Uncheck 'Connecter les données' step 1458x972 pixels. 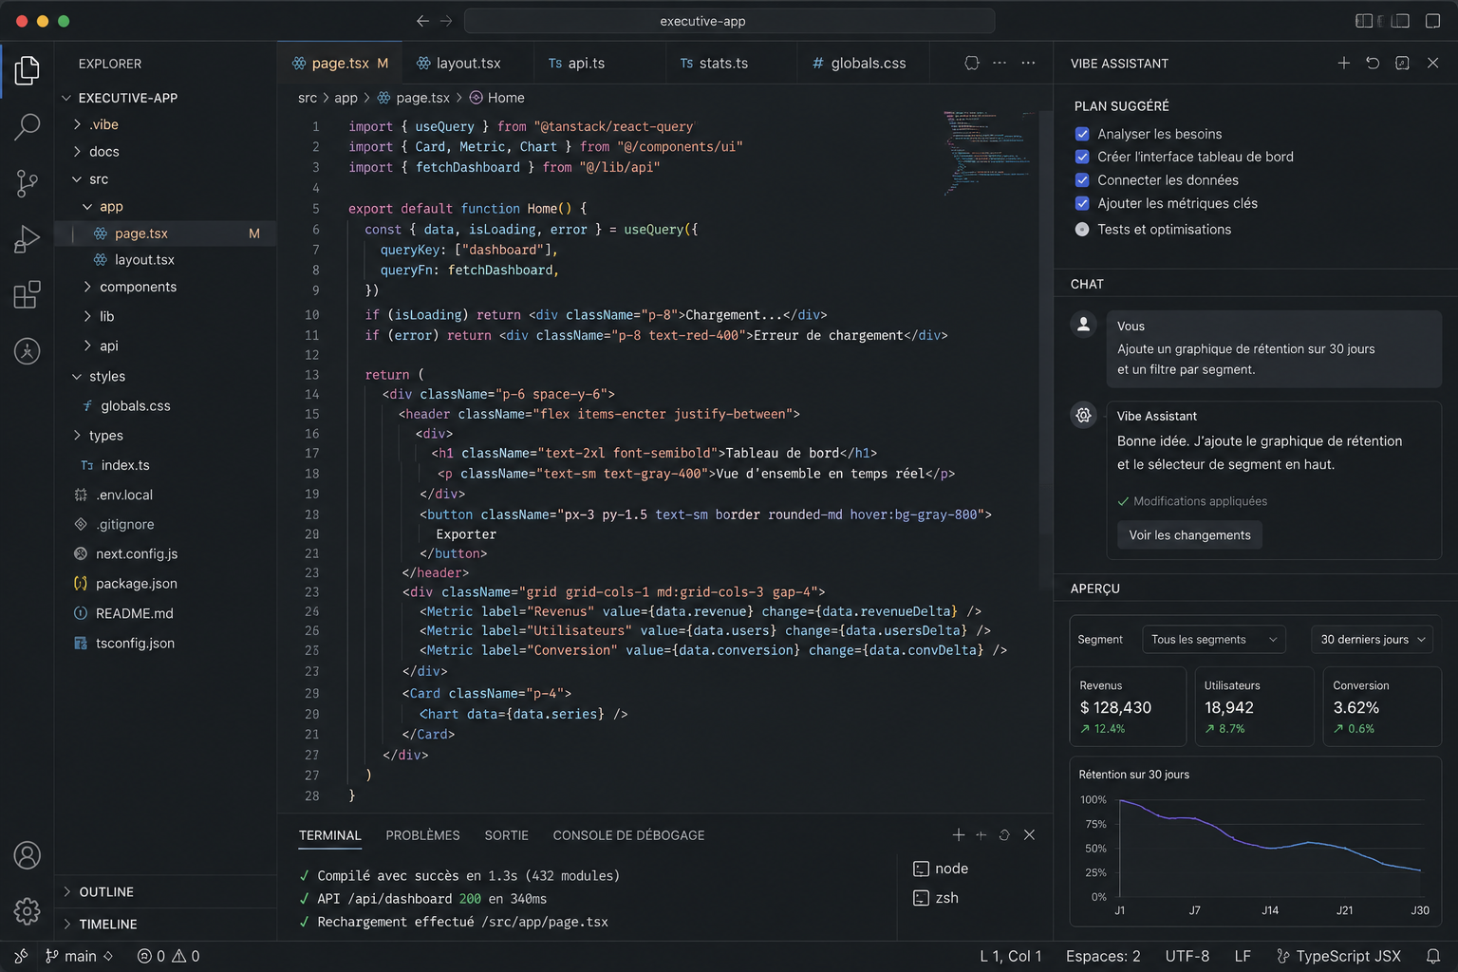1082,179
